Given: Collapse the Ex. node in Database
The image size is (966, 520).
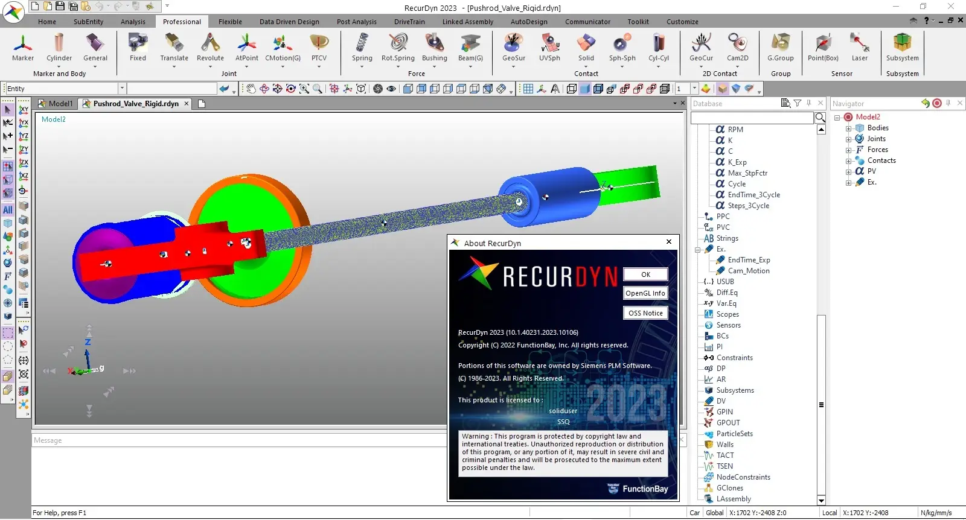Looking at the screenshot, I should tap(697, 249).
